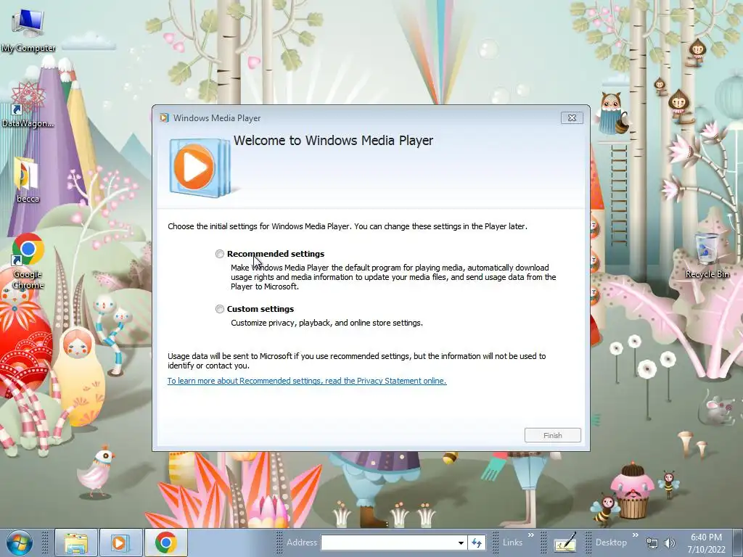Viewport: 743px width, 557px height.
Task: Open the Tablet PC input panel icon
Action: [x=565, y=542]
